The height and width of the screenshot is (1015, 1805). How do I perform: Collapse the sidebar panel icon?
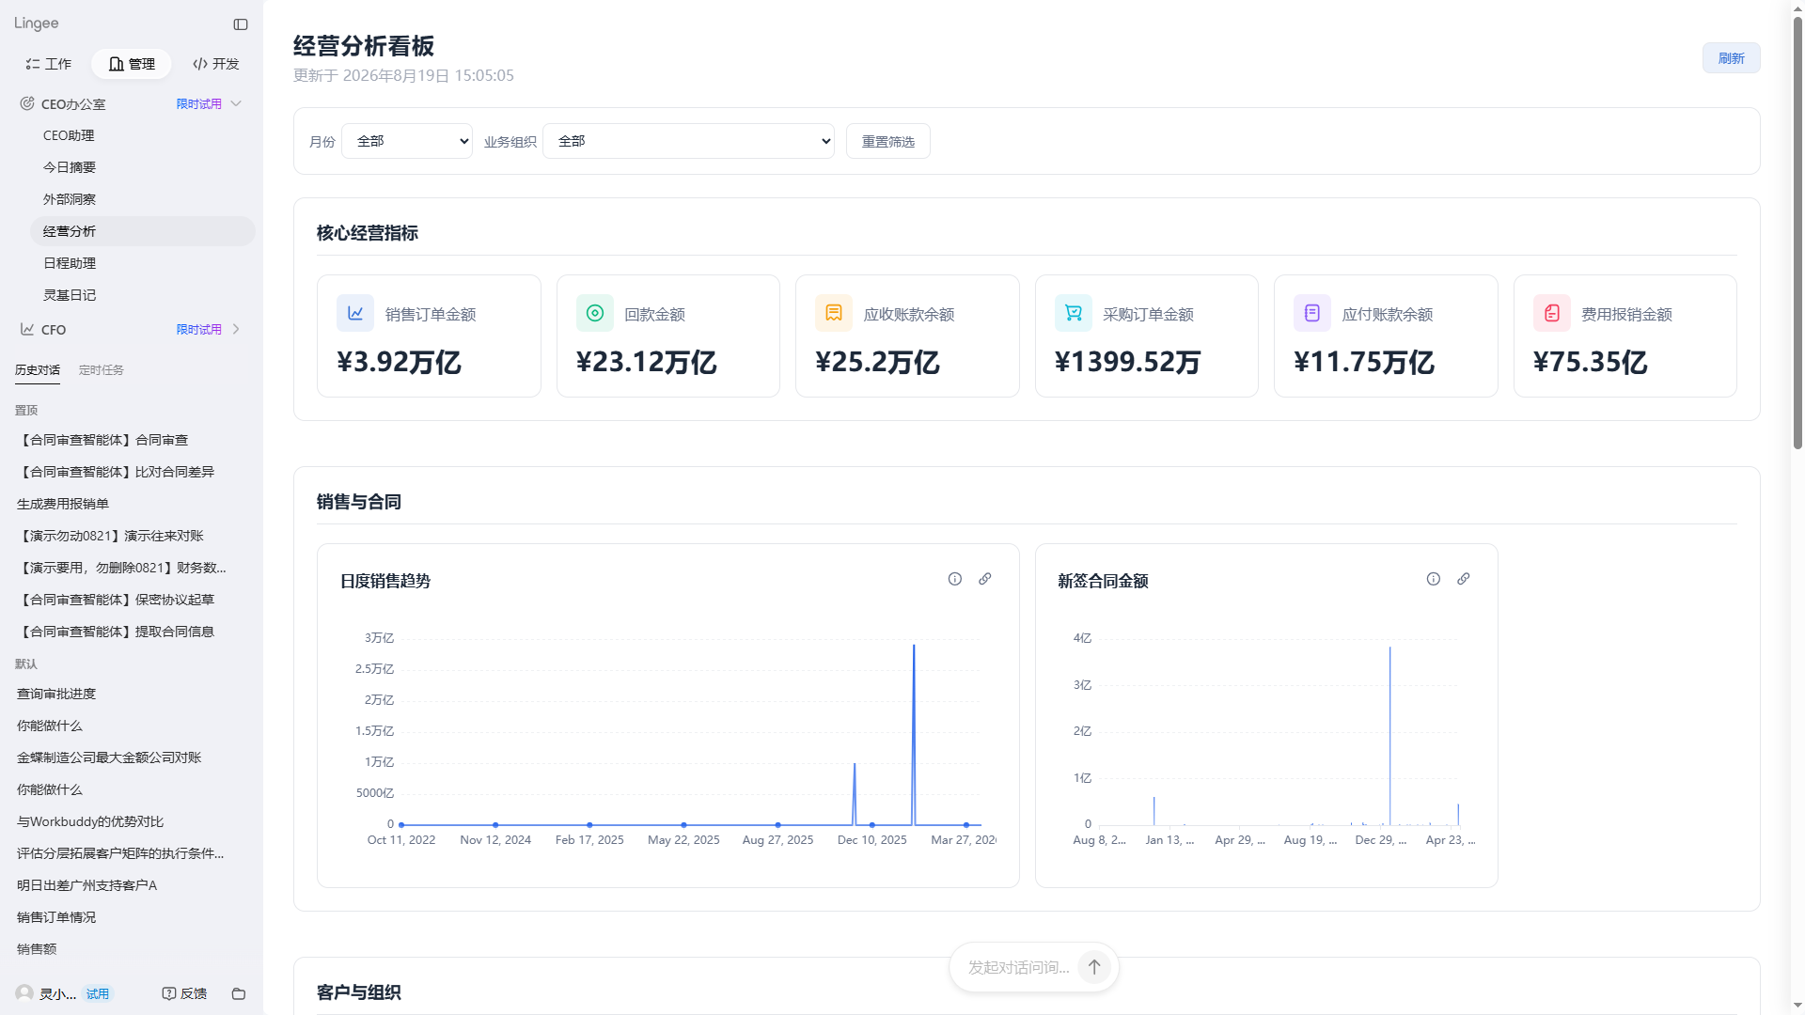[x=241, y=24]
